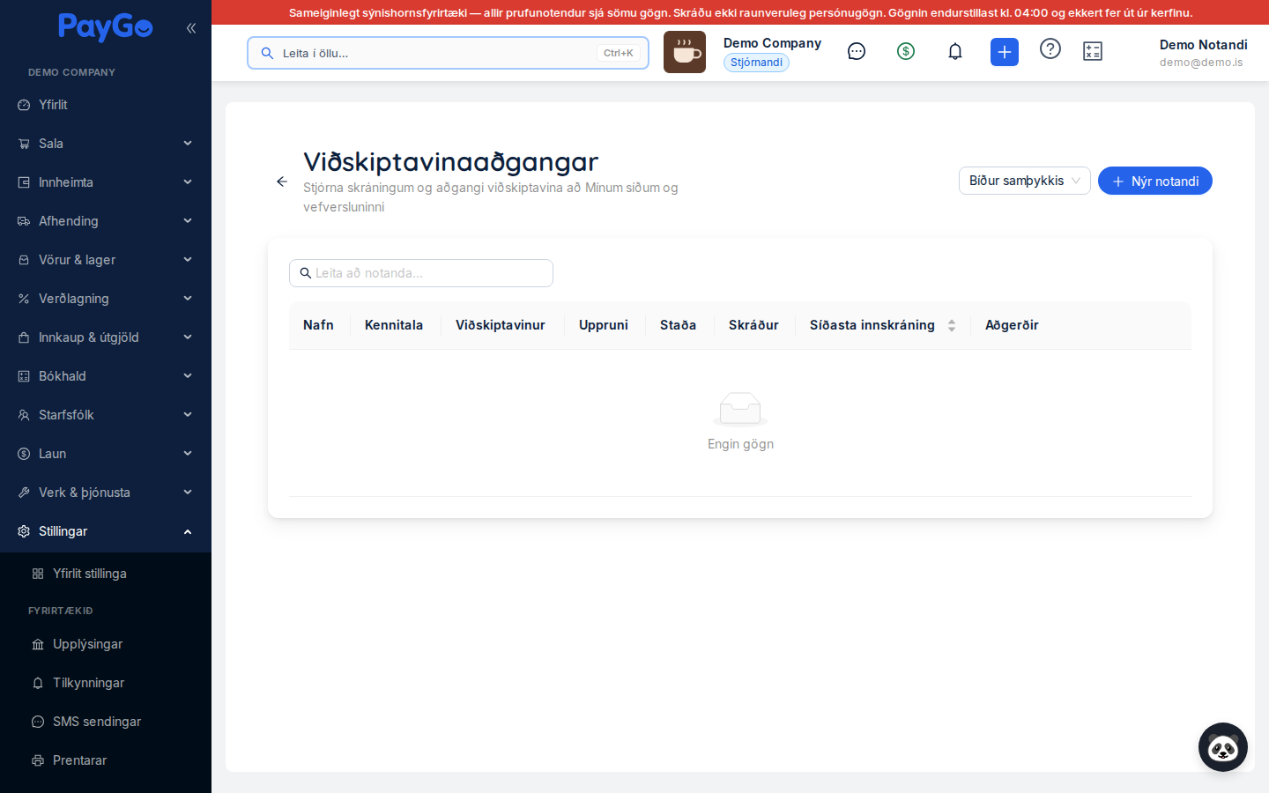Image resolution: width=1269 pixels, height=793 pixels.
Task: Sort by Síðasta innskráning column
Action: pyautogui.click(x=882, y=325)
